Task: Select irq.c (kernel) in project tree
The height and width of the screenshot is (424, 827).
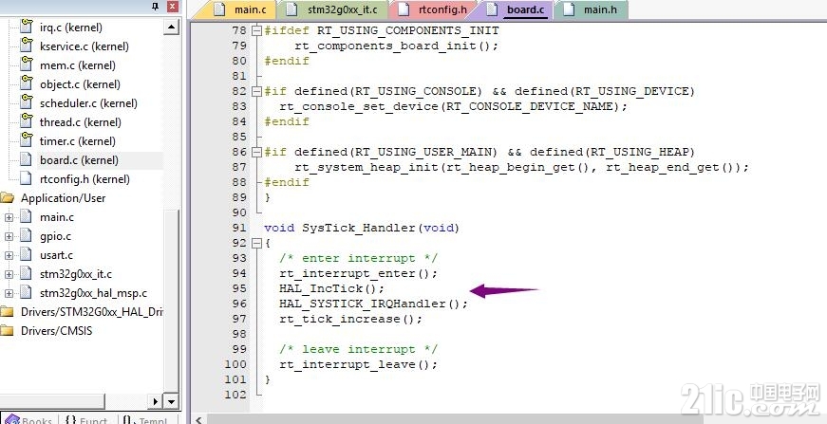Action: click(x=70, y=28)
